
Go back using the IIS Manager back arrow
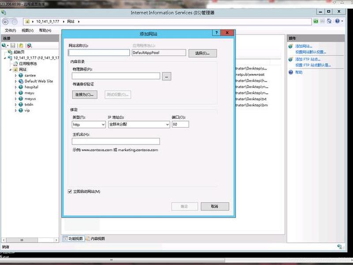pyautogui.click(x=6, y=22)
